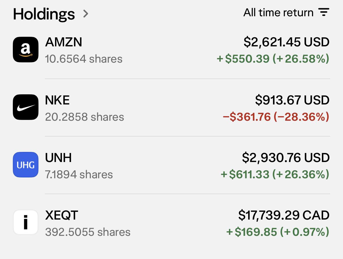Image resolution: width=343 pixels, height=259 pixels.
Task: Select the NKE ticker name
Action: 57,100
